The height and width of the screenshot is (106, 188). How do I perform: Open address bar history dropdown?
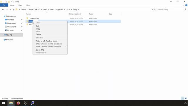[152, 9]
